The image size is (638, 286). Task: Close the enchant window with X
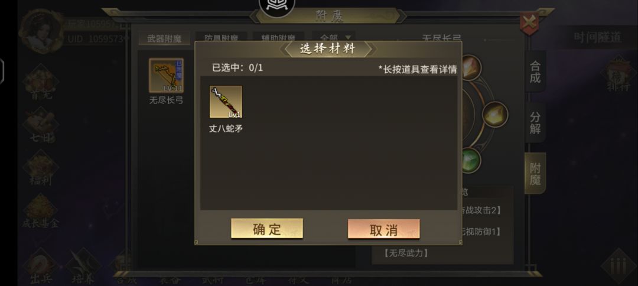[529, 24]
